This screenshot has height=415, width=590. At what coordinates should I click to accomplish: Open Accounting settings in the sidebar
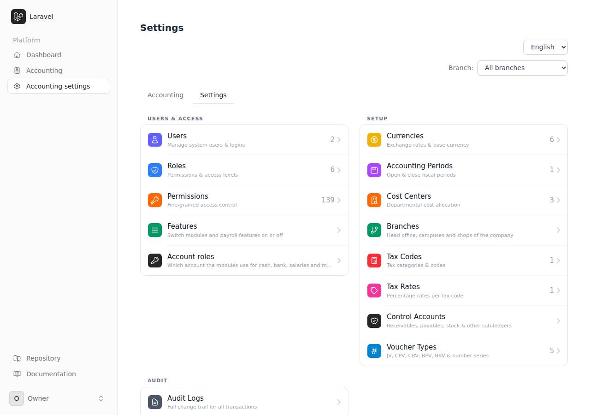pos(59,86)
